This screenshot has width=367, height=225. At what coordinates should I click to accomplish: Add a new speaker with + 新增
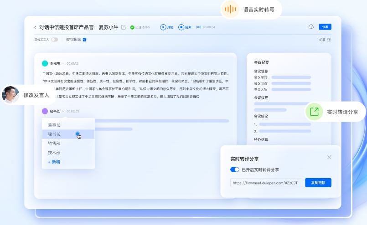tap(54, 162)
